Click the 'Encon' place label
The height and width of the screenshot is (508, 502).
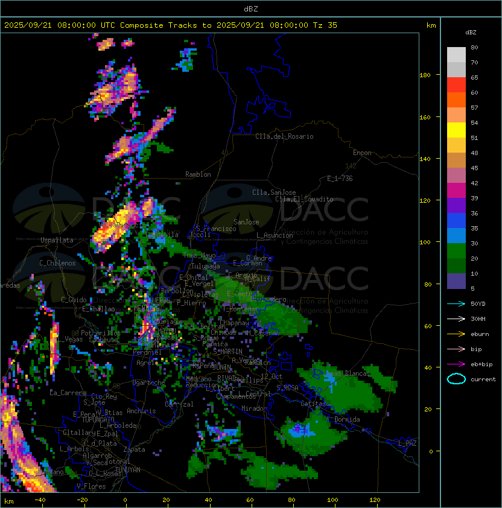click(x=362, y=153)
